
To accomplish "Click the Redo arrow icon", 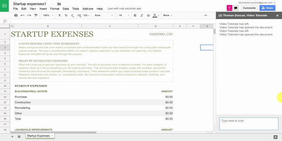I will pyautogui.click(x=29, y=16).
